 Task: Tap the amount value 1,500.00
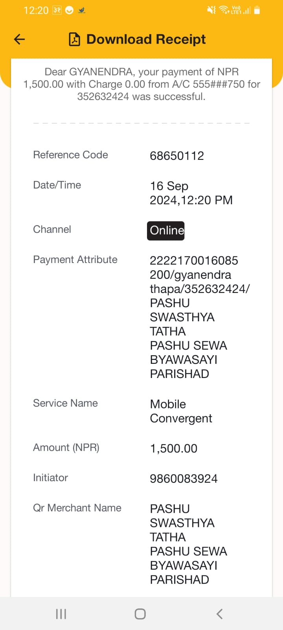[174, 448]
